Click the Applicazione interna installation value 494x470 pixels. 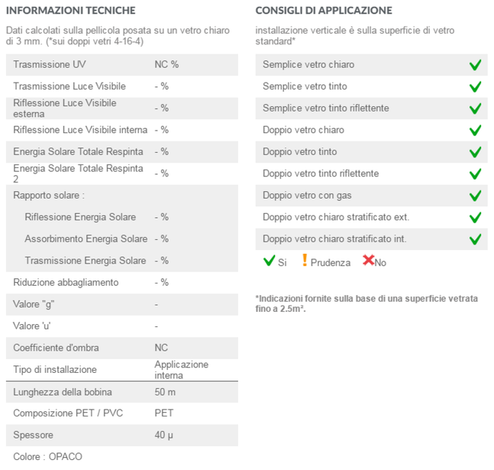click(x=182, y=370)
